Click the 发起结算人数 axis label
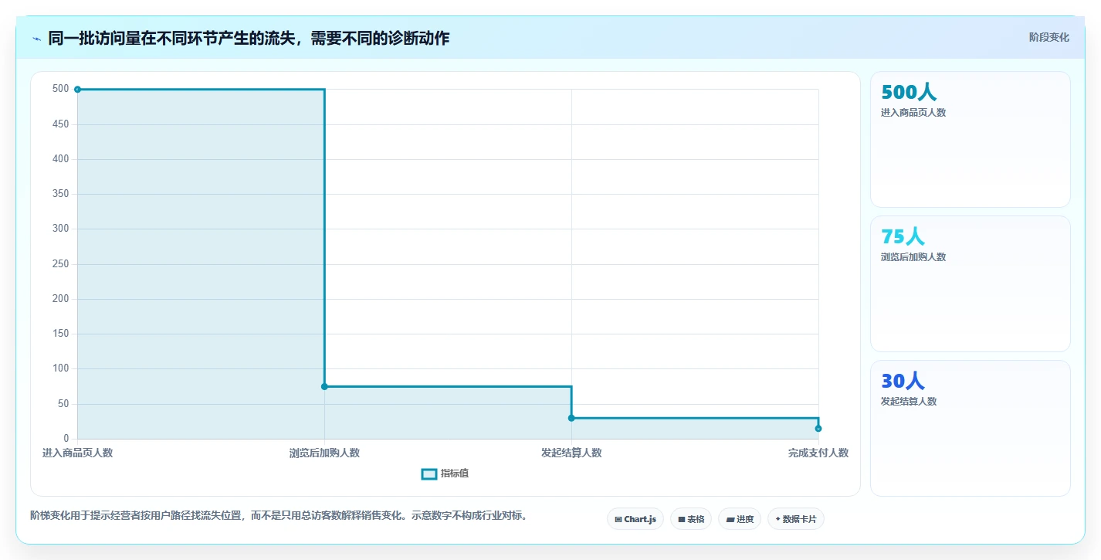The width and height of the screenshot is (1101, 560). [571, 453]
